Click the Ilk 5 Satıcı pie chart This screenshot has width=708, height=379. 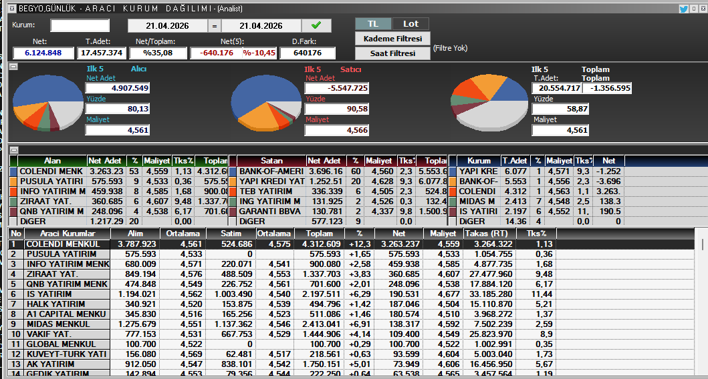coord(266,103)
